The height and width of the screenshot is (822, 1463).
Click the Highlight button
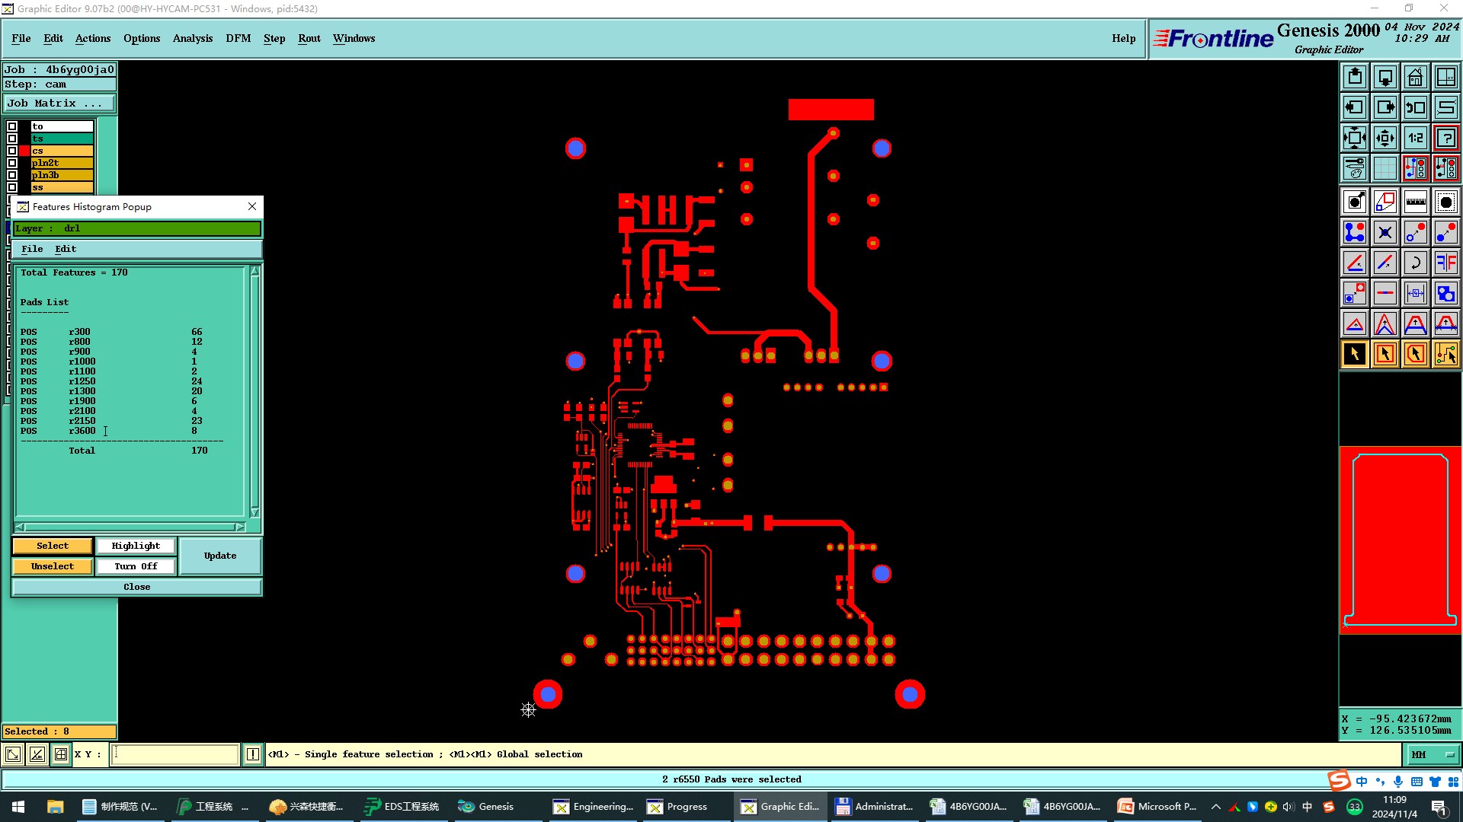[136, 546]
